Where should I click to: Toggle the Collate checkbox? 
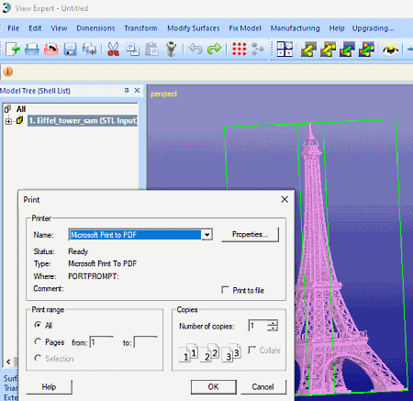[252, 350]
